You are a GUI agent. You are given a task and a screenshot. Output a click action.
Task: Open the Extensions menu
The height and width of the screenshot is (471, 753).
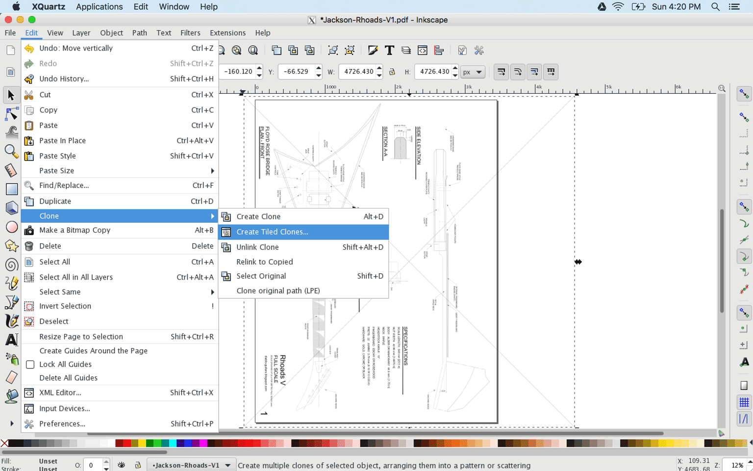227,33
